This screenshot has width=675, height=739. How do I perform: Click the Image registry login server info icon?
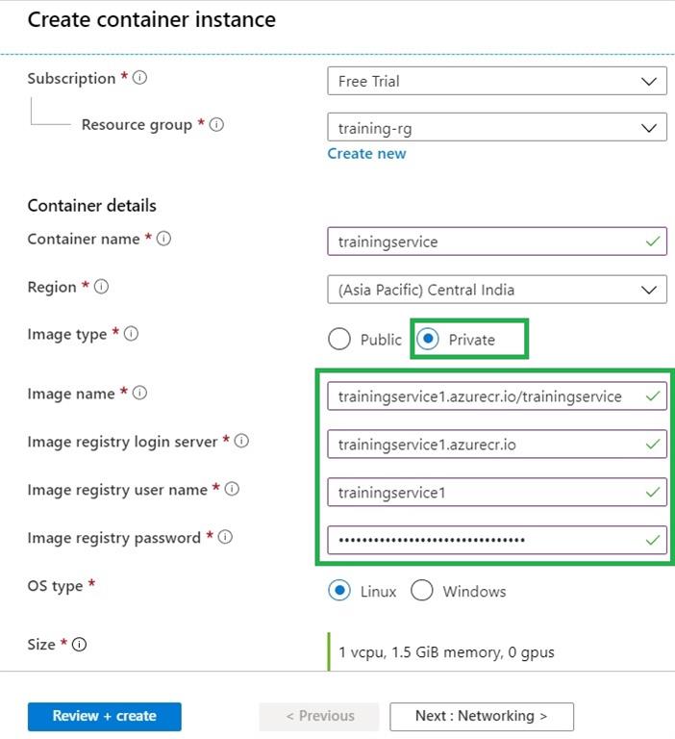tap(241, 441)
